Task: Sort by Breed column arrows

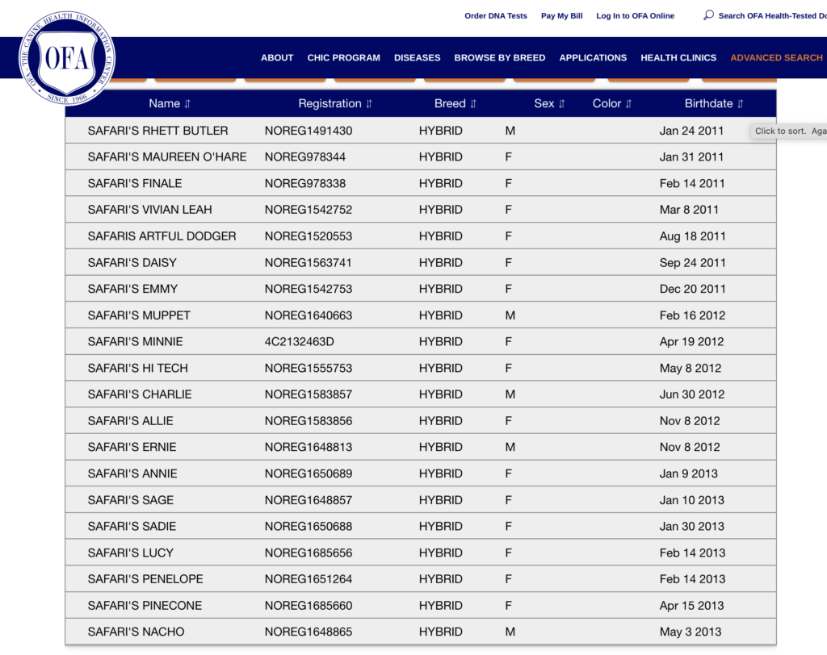Action: pos(473,104)
